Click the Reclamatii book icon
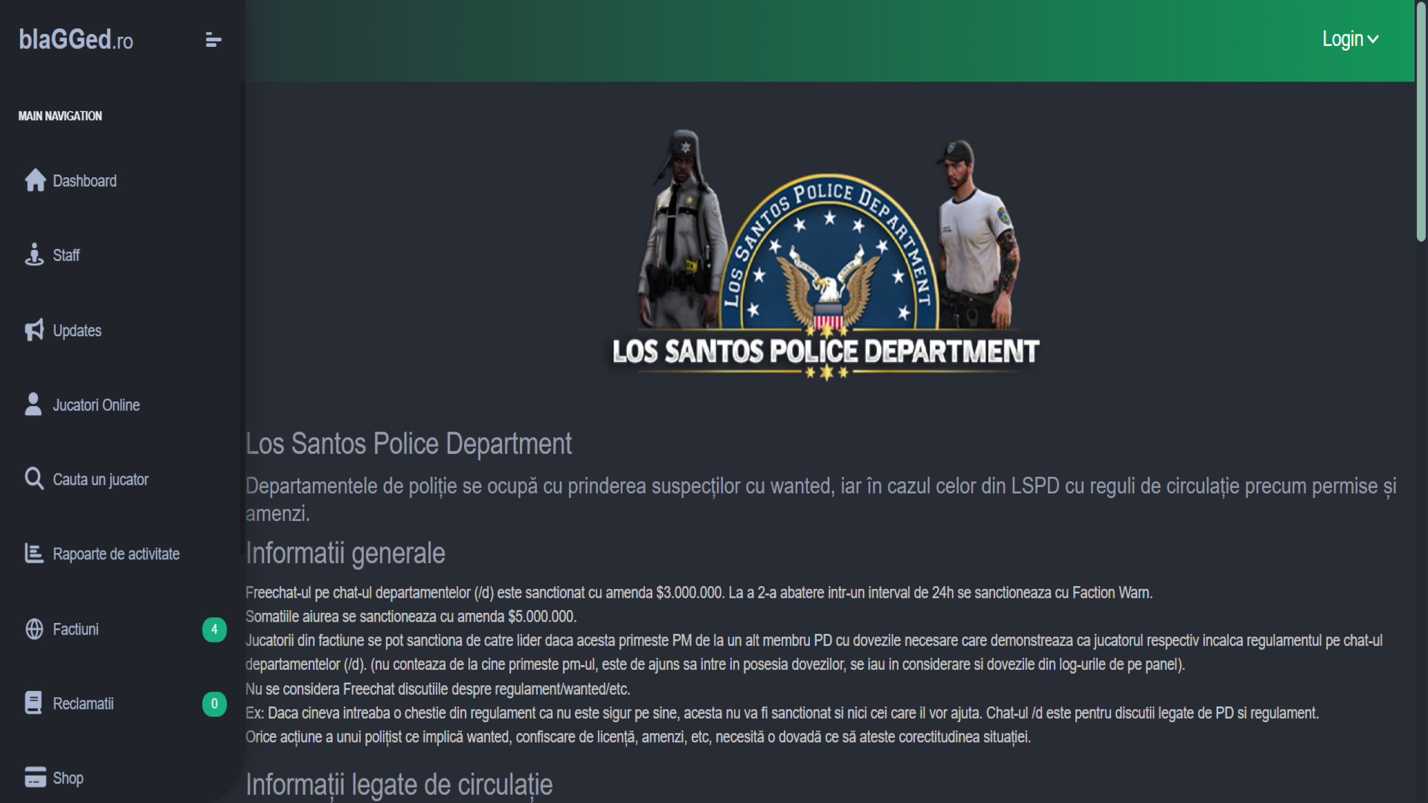This screenshot has width=1428, height=803. coord(33,703)
